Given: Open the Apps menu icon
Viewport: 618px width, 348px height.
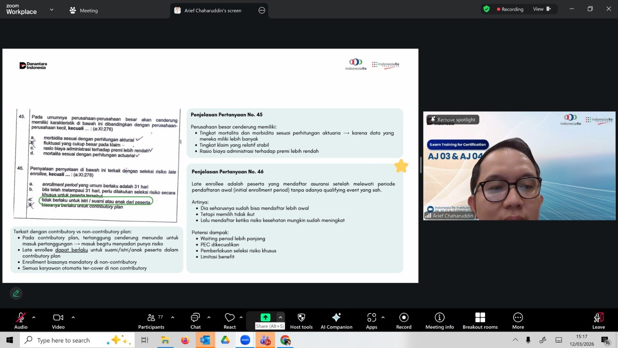Looking at the screenshot, I should click(x=372, y=321).
